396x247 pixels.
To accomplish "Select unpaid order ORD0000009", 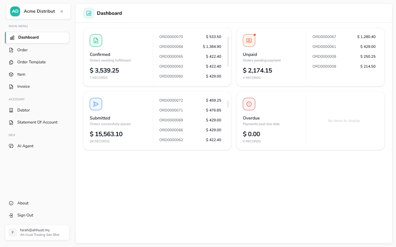I will (344, 57).
